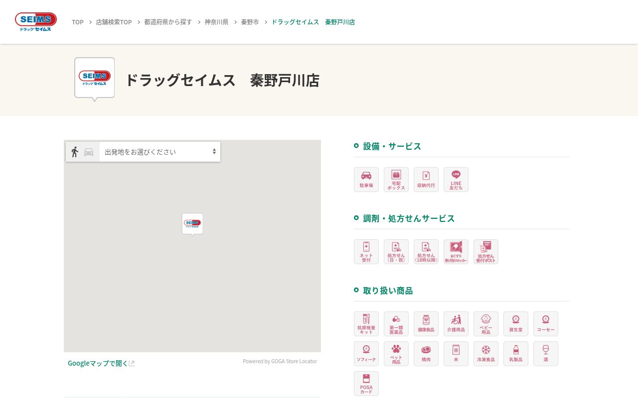This screenshot has width=638, height=398.
Task: Click the 調剤・処方せんサービス section heading
Action: [x=409, y=218]
